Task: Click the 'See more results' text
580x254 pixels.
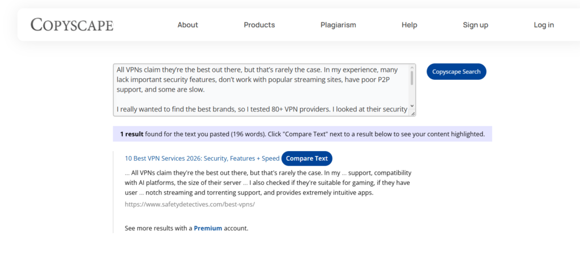Action: [x=159, y=229]
